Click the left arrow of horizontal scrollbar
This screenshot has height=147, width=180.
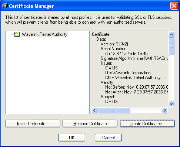coord(94,110)
